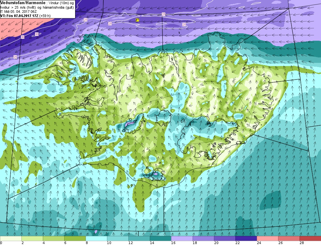The width and height of the screenshot is (321, 245).
Task: Click the 'IT: Mið 05. 04. 2017 06Z' line
Action: 18,12
